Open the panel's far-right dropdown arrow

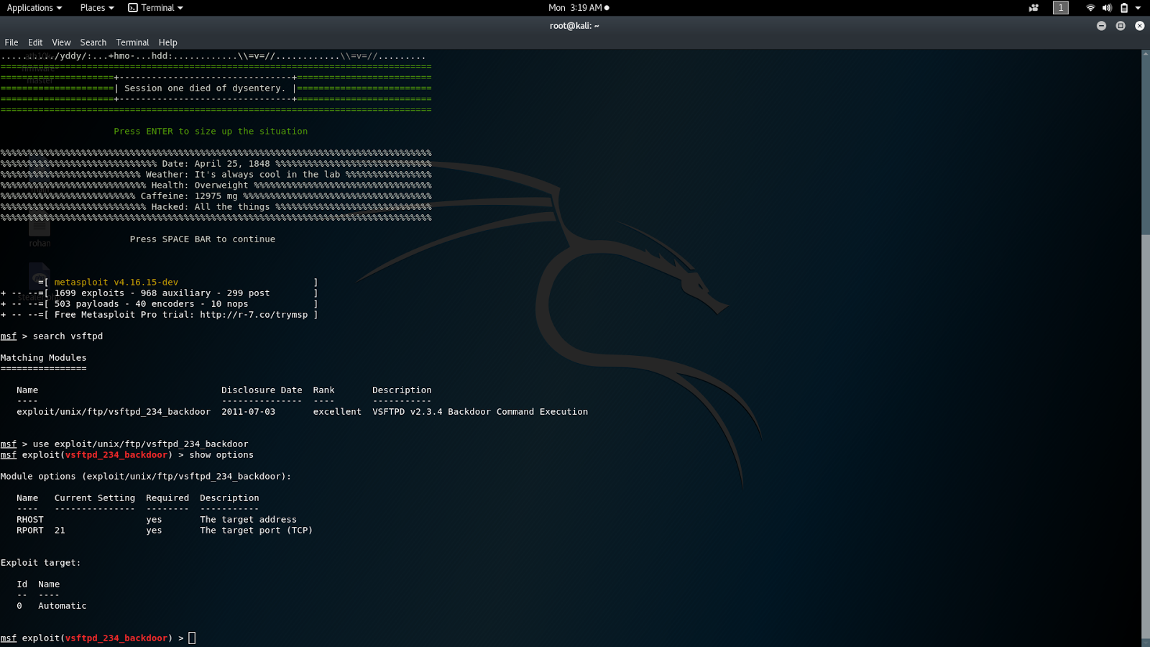[x=1139, y=8]
